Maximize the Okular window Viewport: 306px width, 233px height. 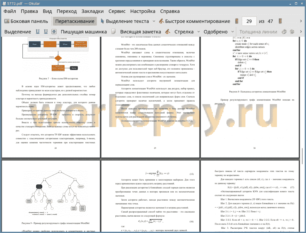click(x=296, y=3)
